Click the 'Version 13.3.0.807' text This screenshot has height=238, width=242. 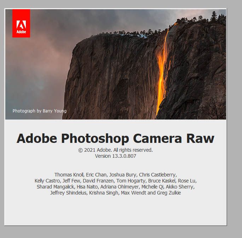(x=115, y=156)
